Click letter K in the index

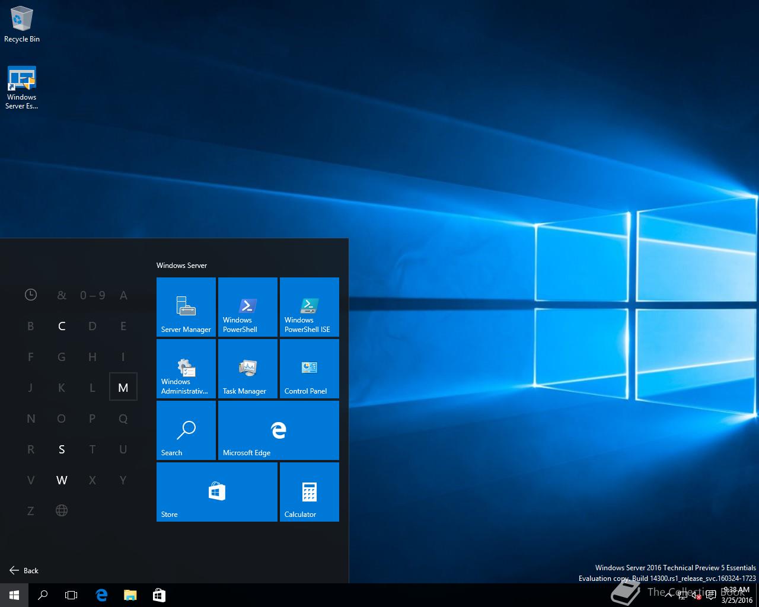[62, 387]
